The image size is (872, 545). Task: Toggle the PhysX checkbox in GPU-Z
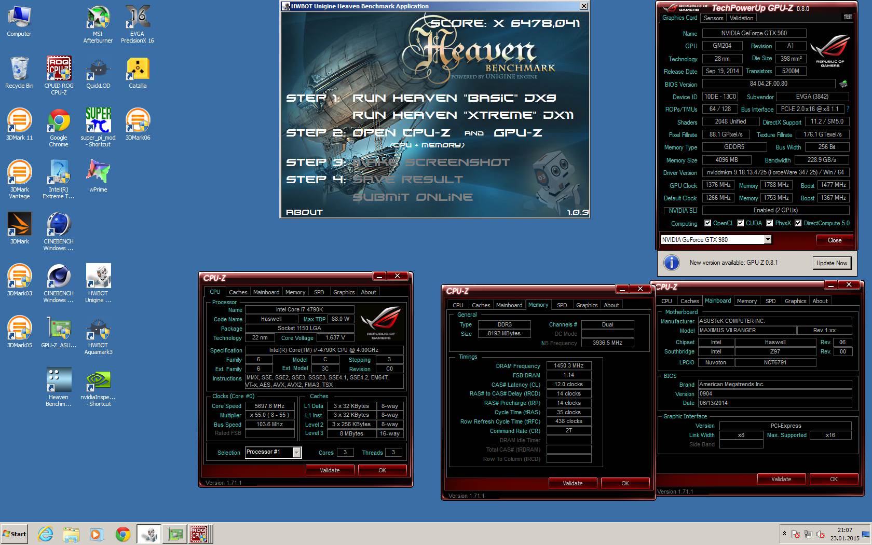click(x=770, y=223)
